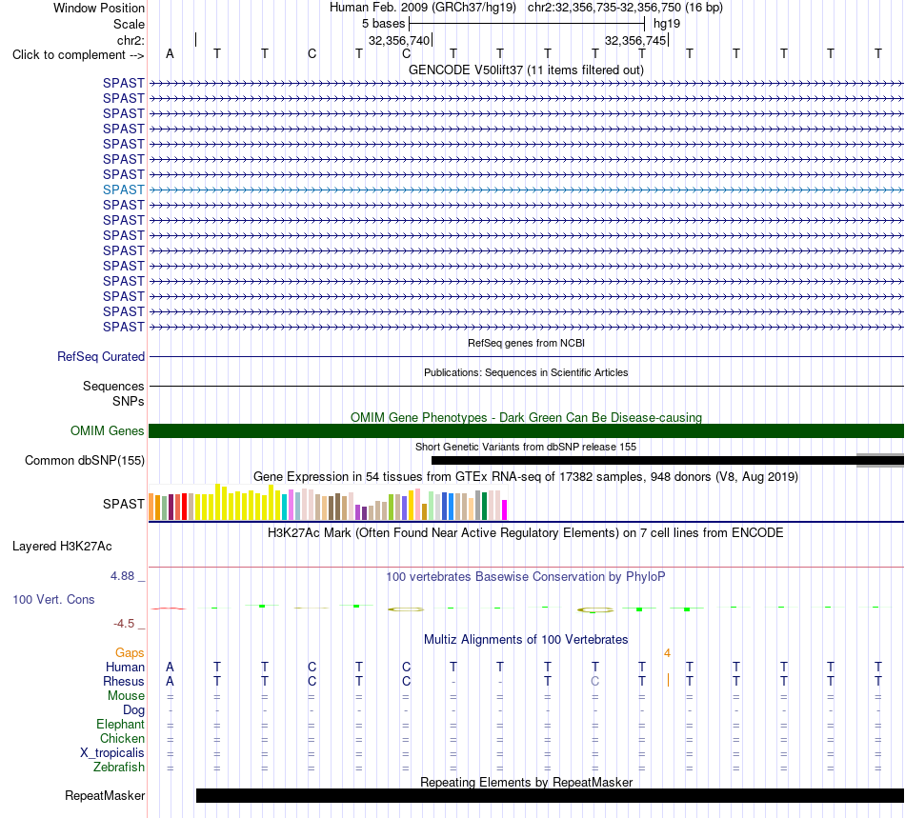The width and height of the screenshot is (905, 818).
Task: Click the orange 'Gaps' row label
Action: [130, 652]
